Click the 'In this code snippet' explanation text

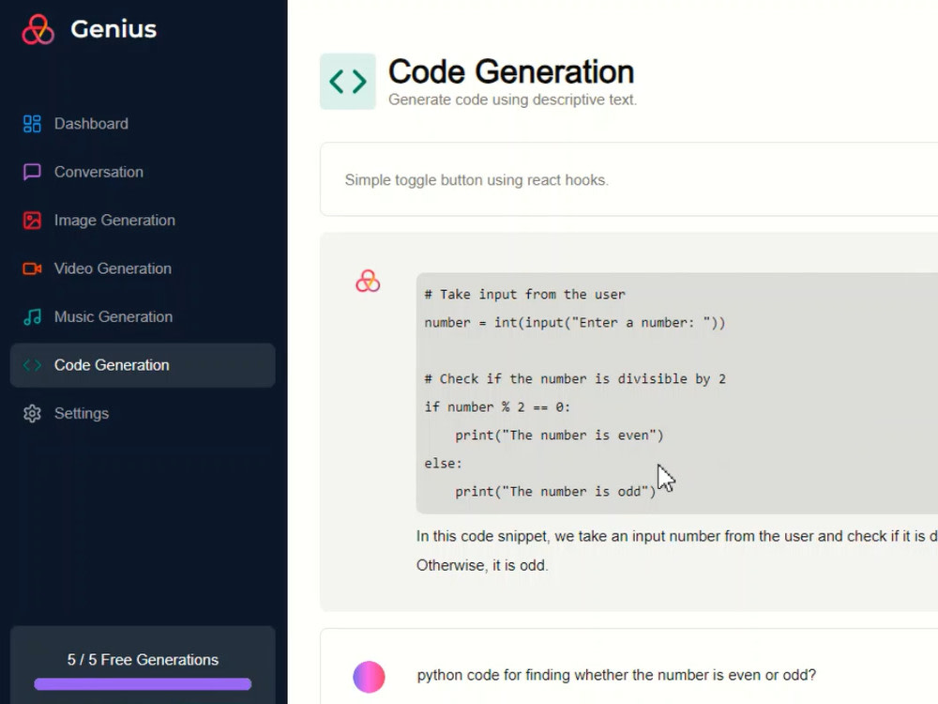click(x=677, y=536)
